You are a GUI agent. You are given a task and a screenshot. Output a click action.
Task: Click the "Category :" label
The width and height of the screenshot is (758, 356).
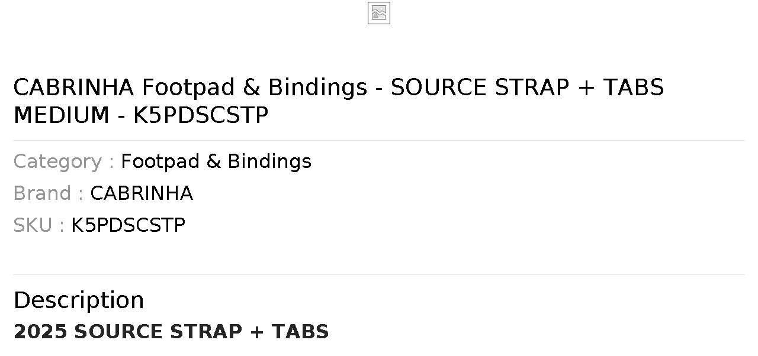point(64,161)
